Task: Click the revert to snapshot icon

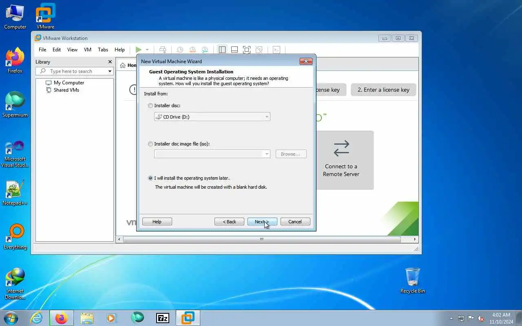Action: pos(192,50)
